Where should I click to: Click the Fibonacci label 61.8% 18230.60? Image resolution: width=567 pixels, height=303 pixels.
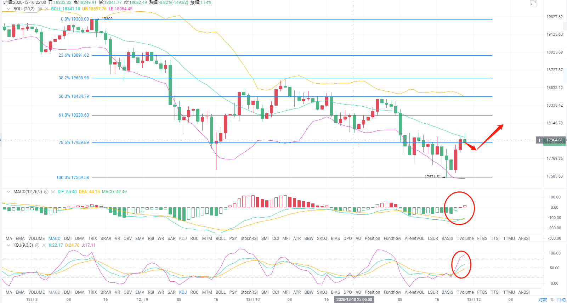click(x=74, y=115)
